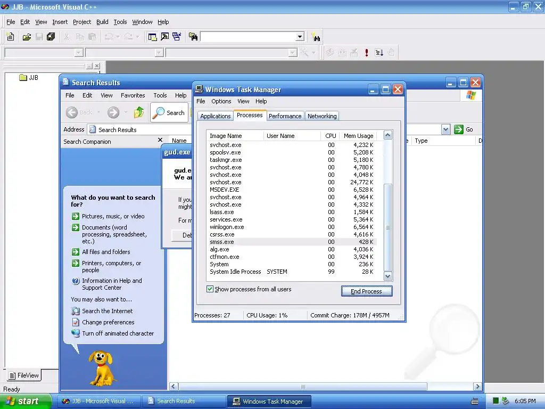
Task: Click Turn off animated character link
Action: coord(118,333)
